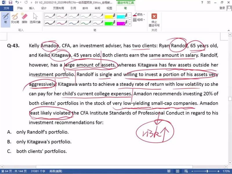Click the Select Objects (选择对象) tool
232x174 pixels.
(x=36, y=18)
